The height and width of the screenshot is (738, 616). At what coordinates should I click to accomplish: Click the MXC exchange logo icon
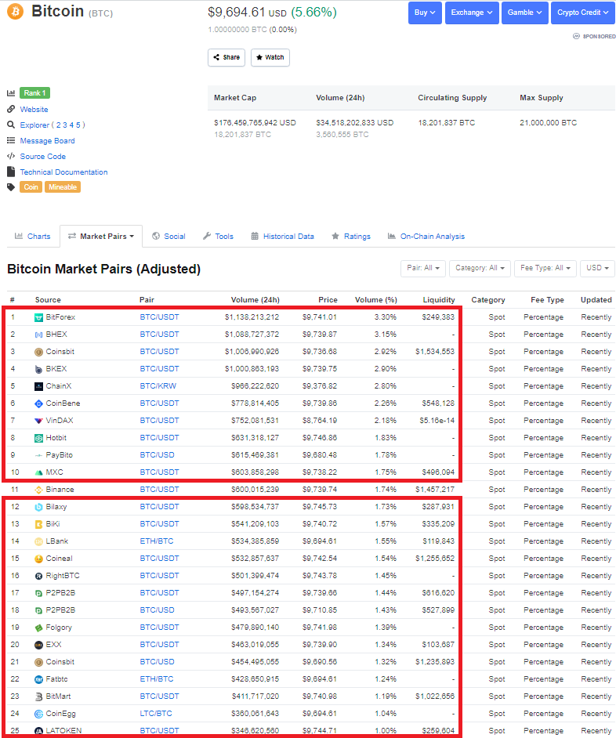point(38,472)
